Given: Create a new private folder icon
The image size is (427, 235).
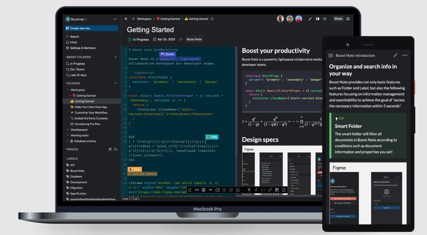Looking at the screenshot, I should 116,149.
